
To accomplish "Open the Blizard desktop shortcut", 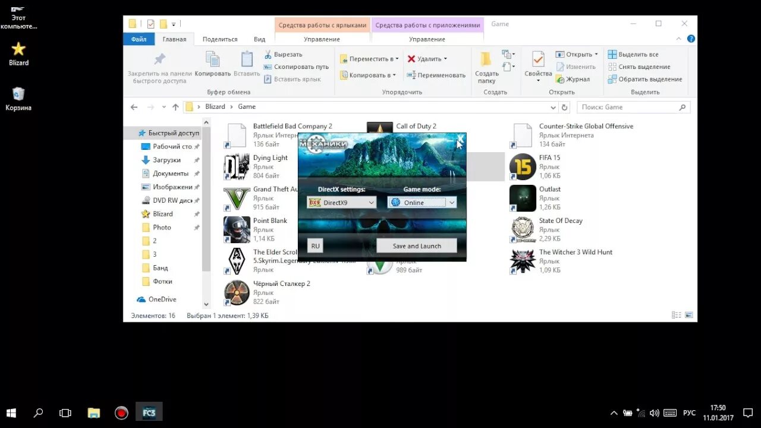I will 18,53.
